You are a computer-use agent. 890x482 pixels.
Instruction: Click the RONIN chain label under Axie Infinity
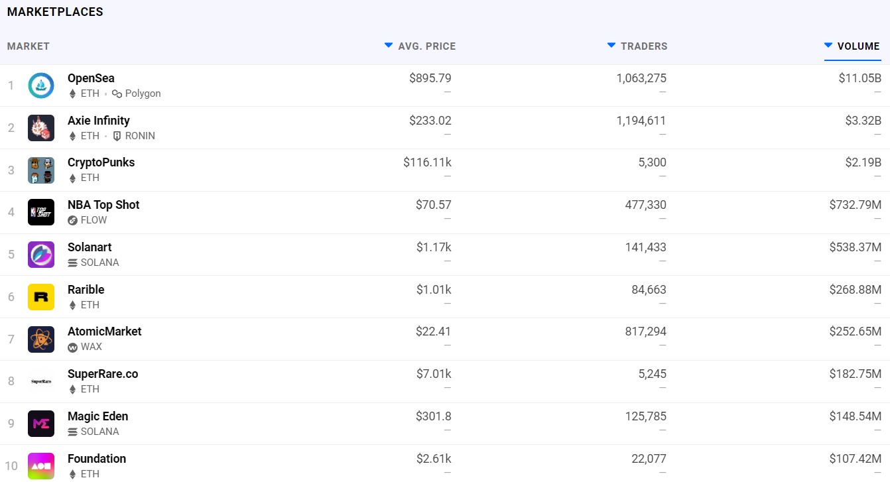point(140,136)
